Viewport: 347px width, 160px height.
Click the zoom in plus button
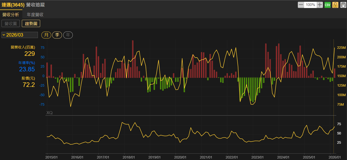(x=320, y=5)
